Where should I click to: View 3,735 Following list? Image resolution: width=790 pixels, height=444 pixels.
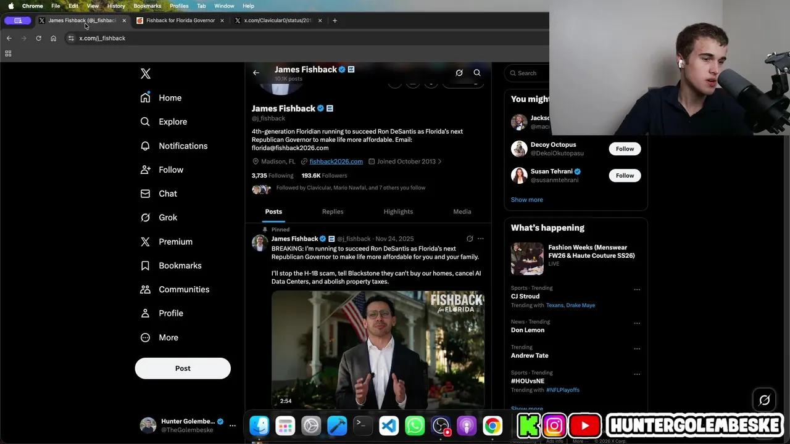click(272, 176)
